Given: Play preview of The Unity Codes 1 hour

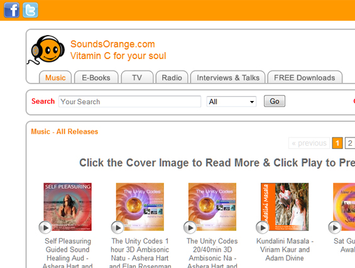Looking at the screenshot, I should (117, 227).
